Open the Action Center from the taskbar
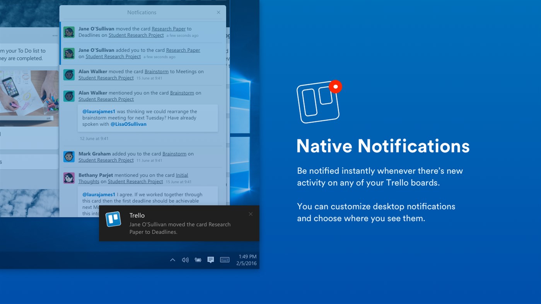 (x=211, y=260)
